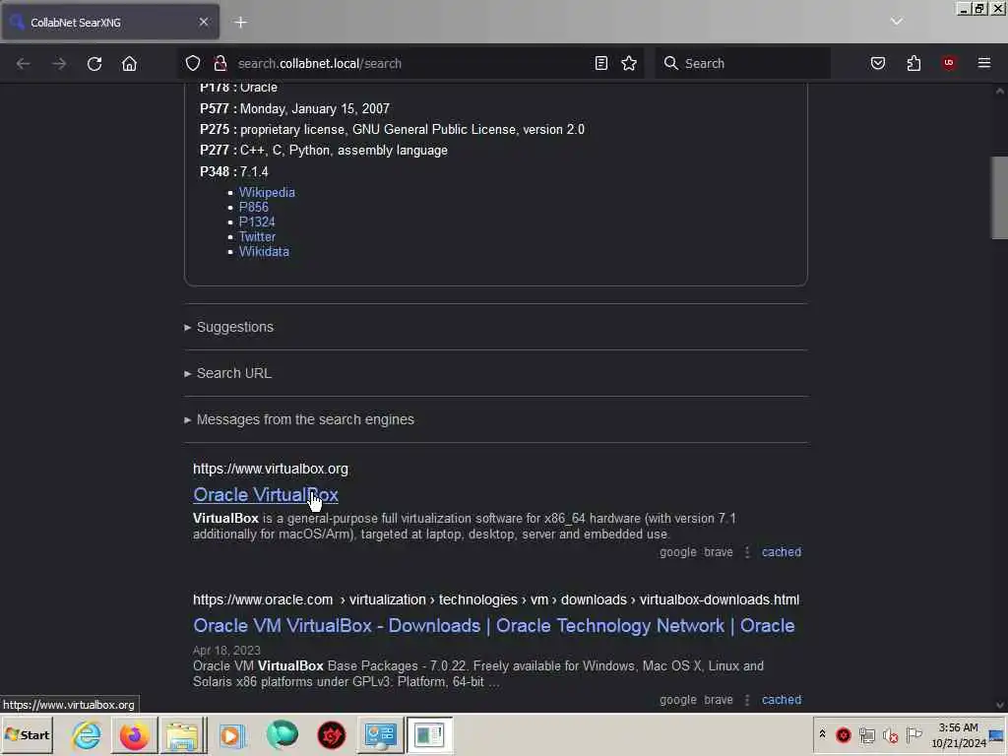Click the P577 date Monday, January 15, 2007
Viewport: 1008px width, 756px height.
(x=315, y=108)
